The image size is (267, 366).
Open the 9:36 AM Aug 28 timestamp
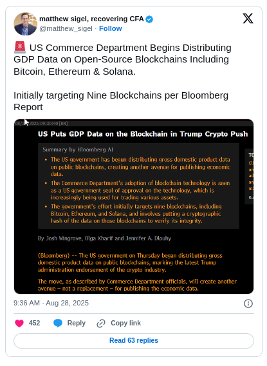coord(51,303)
